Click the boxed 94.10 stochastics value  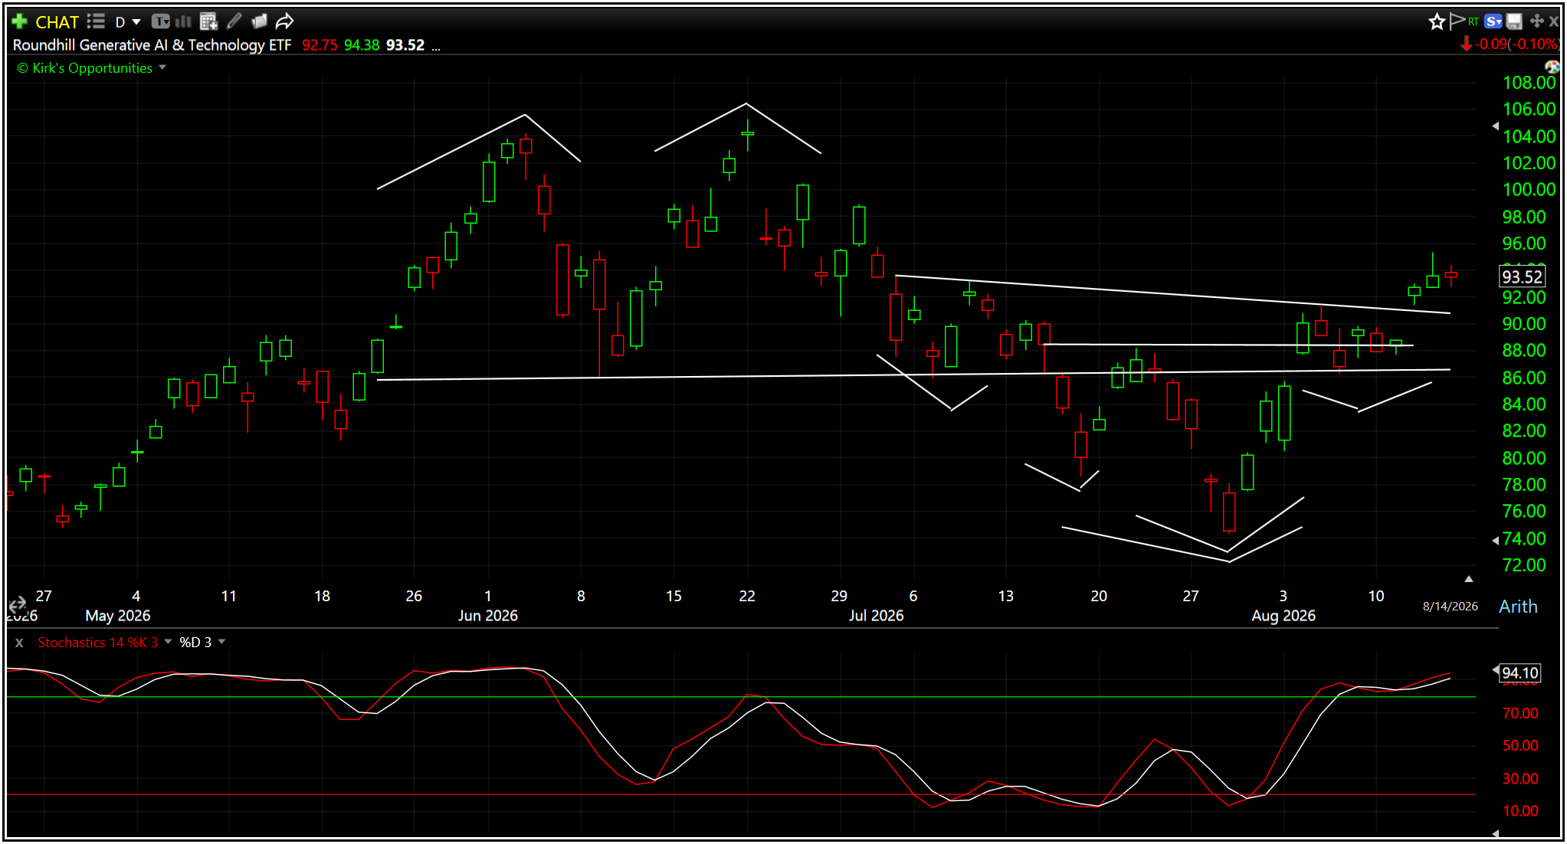tap(1520, 673)
